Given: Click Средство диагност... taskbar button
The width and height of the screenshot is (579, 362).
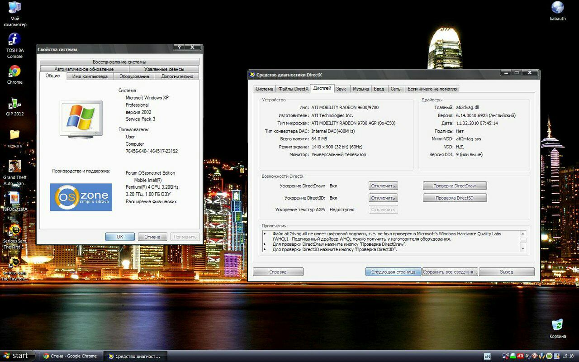Looking at the screenshot, I should tap(134, 356).
